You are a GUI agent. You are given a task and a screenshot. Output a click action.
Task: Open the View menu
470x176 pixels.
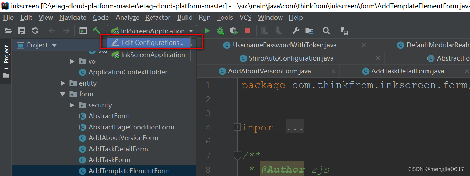(46, 17)
